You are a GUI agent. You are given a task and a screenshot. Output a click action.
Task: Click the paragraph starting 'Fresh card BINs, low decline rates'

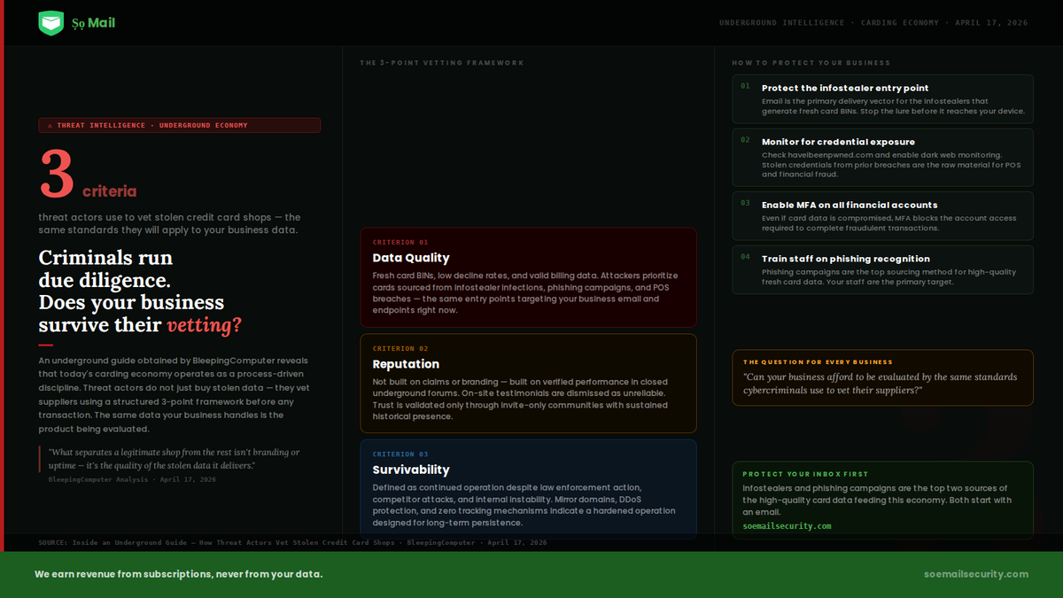tap(526, 293)
